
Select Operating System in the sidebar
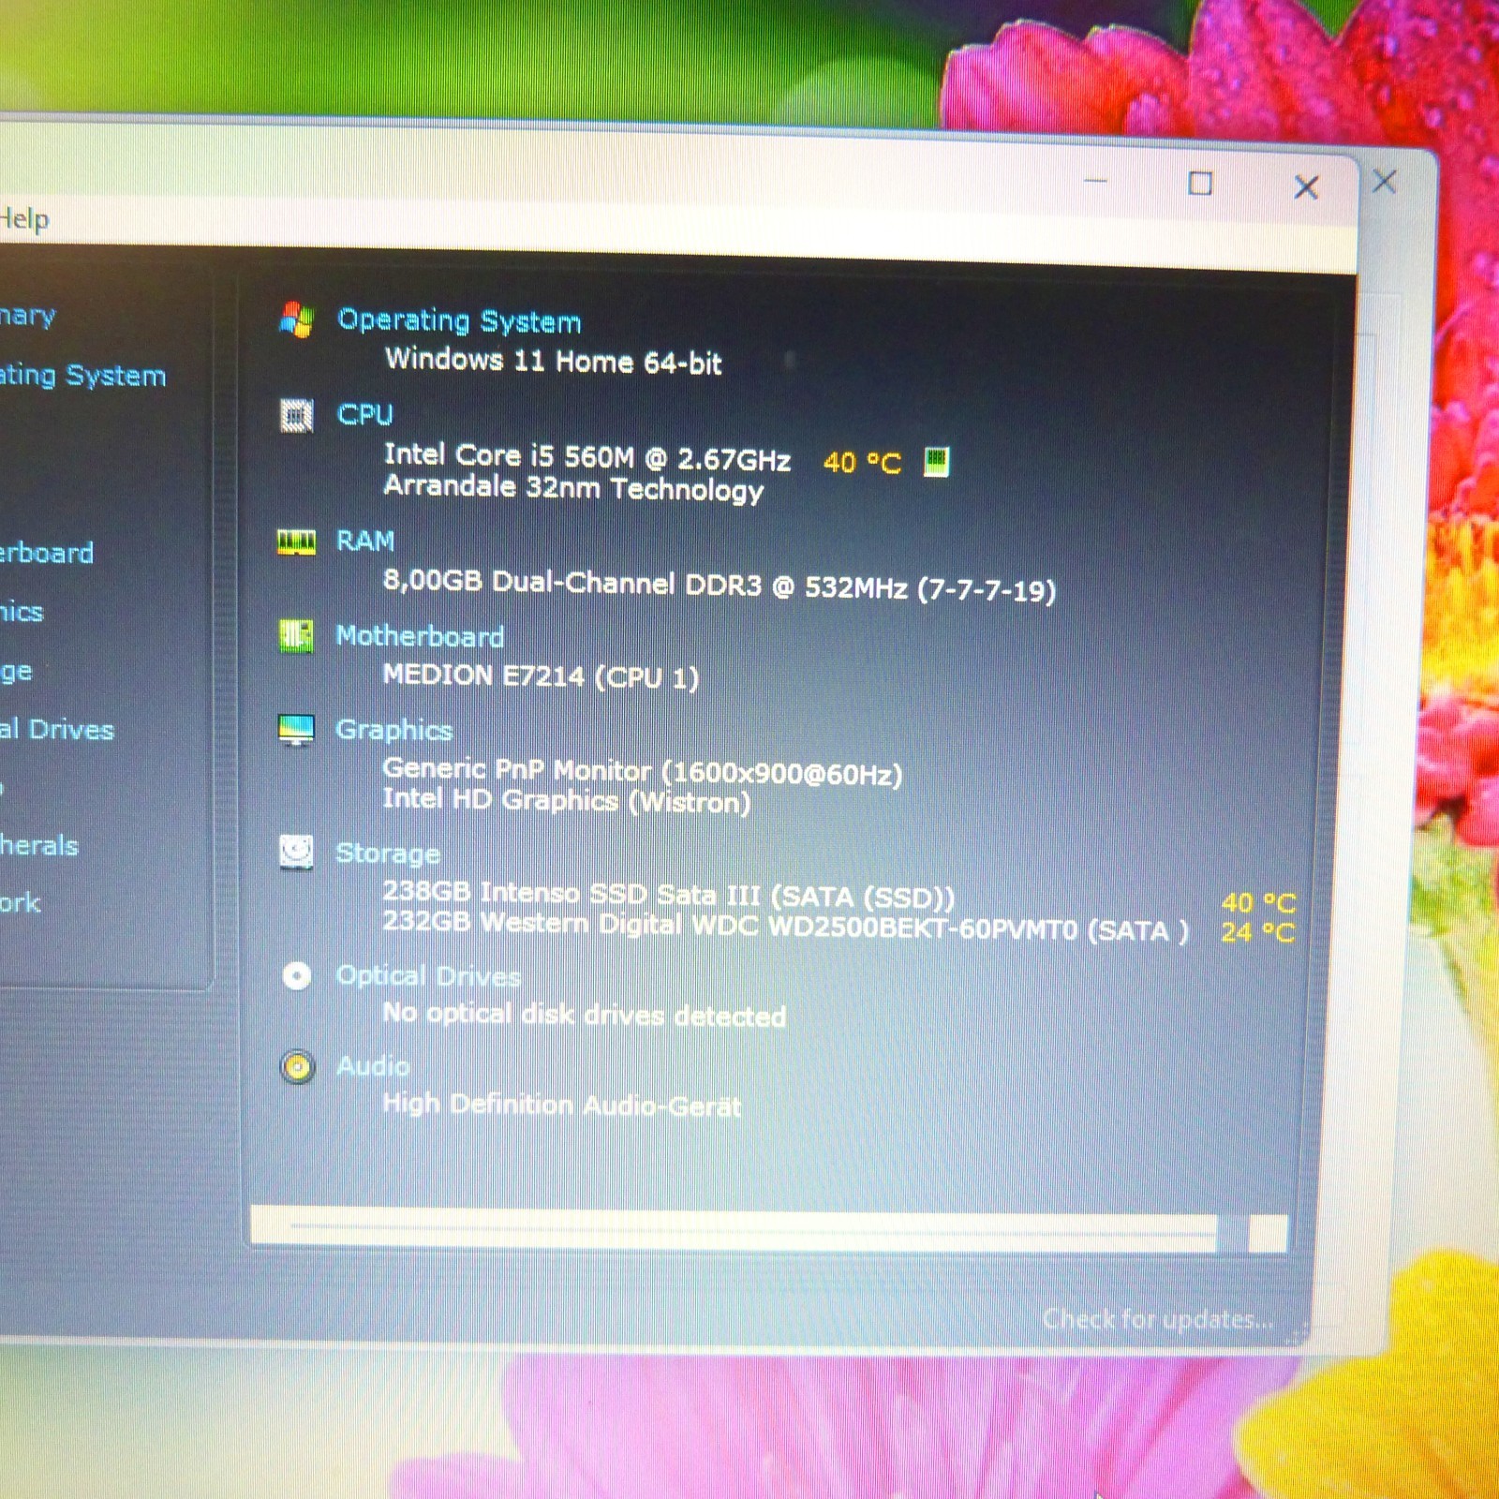[82, 376]
